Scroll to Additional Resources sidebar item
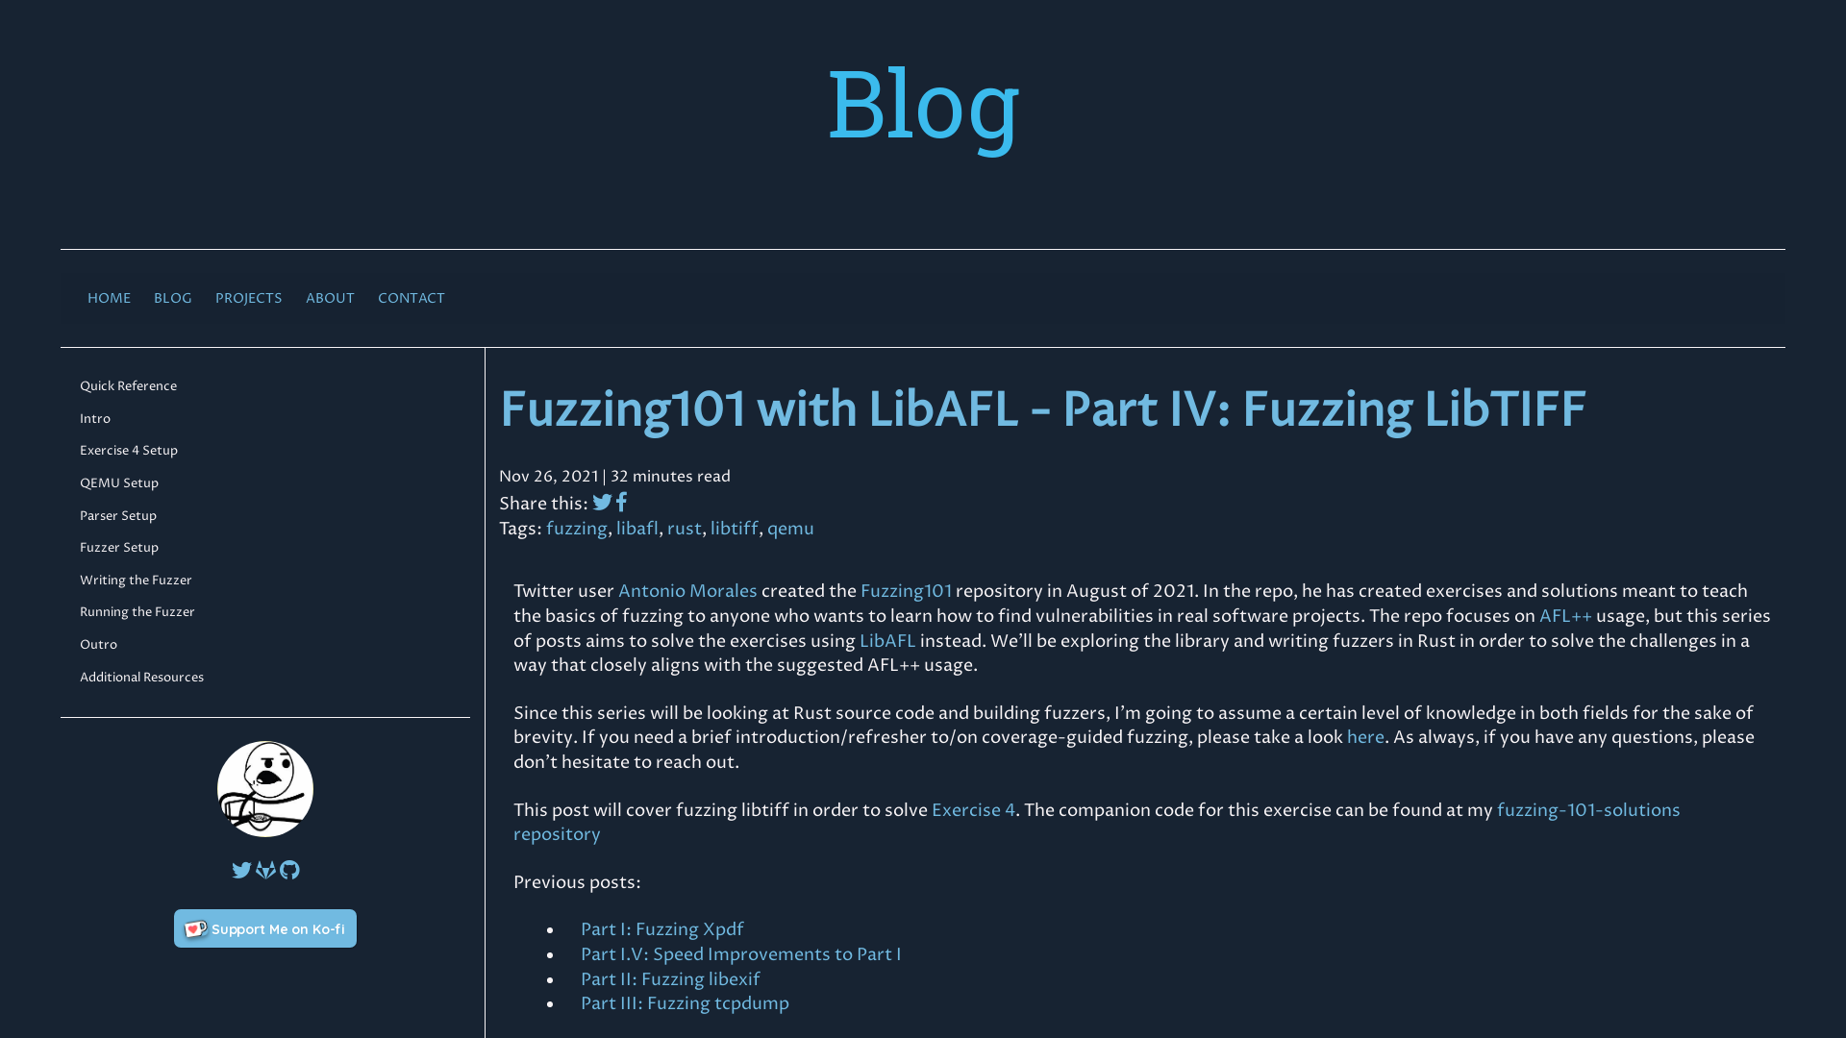1846x1038 pixels. click(142, 676)
